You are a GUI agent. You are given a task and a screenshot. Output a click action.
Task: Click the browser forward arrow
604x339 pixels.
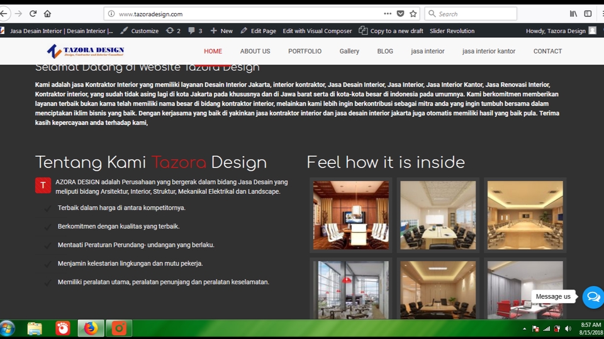coord(18,14)
